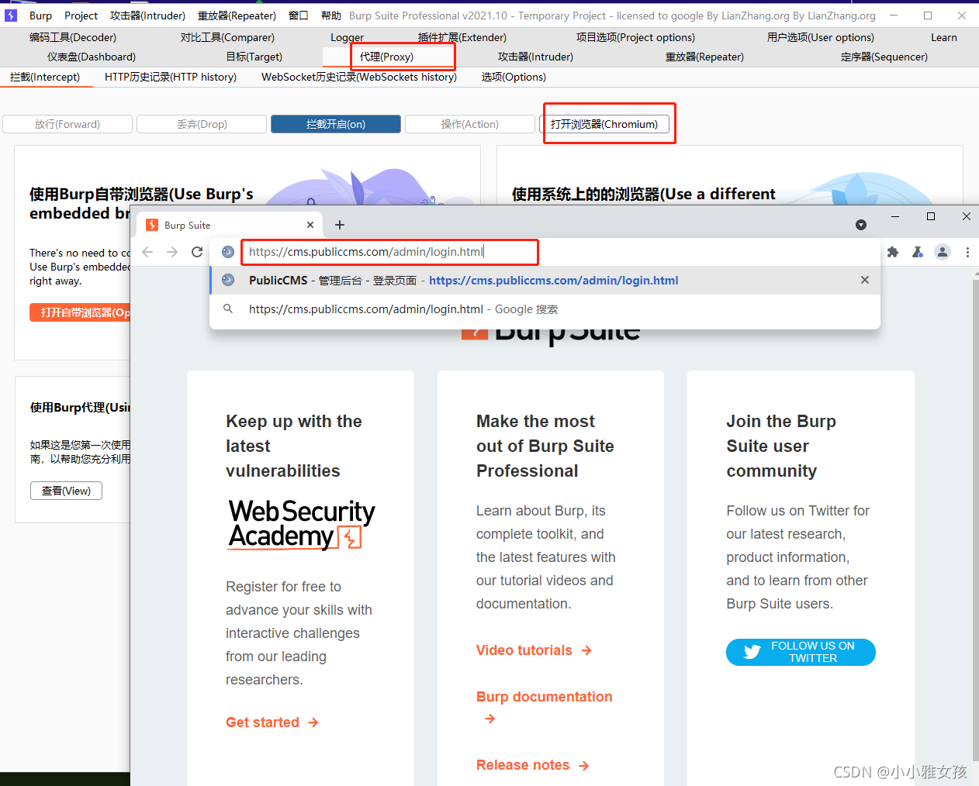The height and width of the screenshot is (786, 979).
Task: Switch to the 插件扩展(Extender) tab
Action: tap(462, 37)
